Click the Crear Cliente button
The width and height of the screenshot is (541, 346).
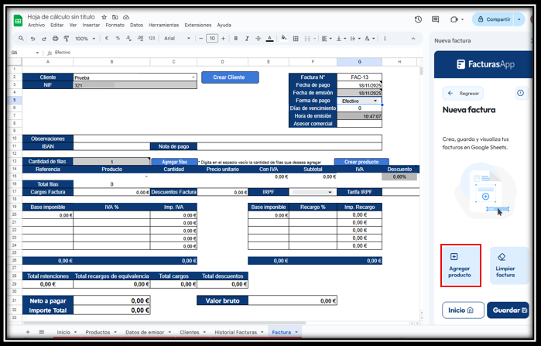click(x=230, y=77)
